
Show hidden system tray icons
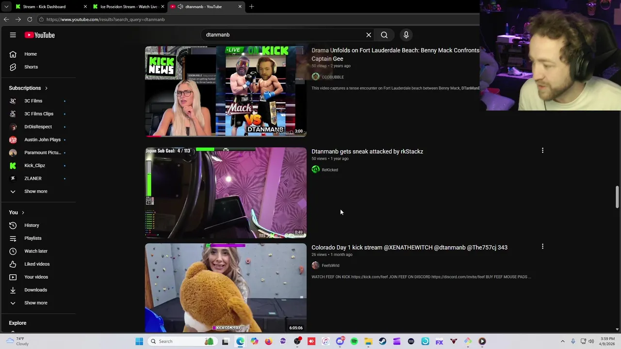coord(563,341)
